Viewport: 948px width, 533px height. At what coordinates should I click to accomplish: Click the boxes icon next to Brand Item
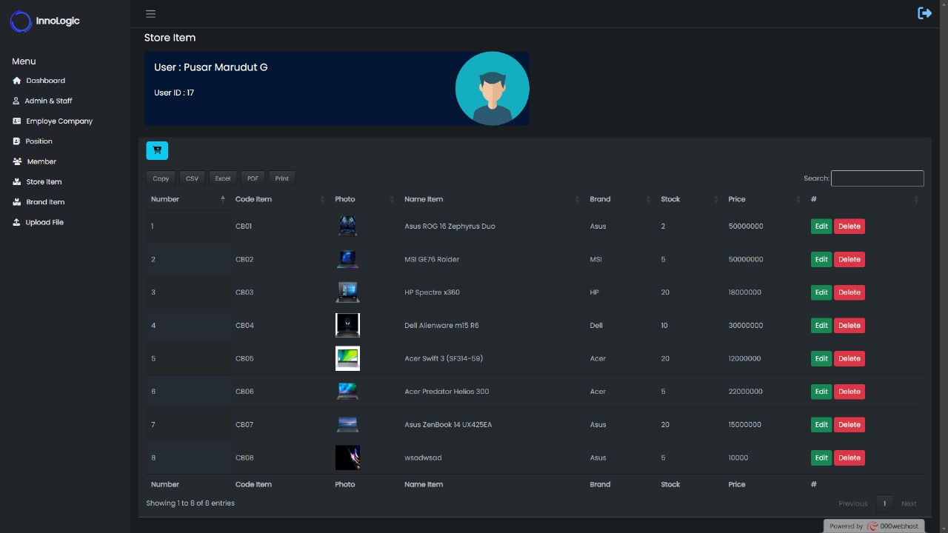(x=17, y=202)
